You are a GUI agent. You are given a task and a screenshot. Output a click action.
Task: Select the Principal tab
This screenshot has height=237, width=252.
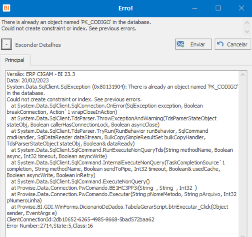15,60
